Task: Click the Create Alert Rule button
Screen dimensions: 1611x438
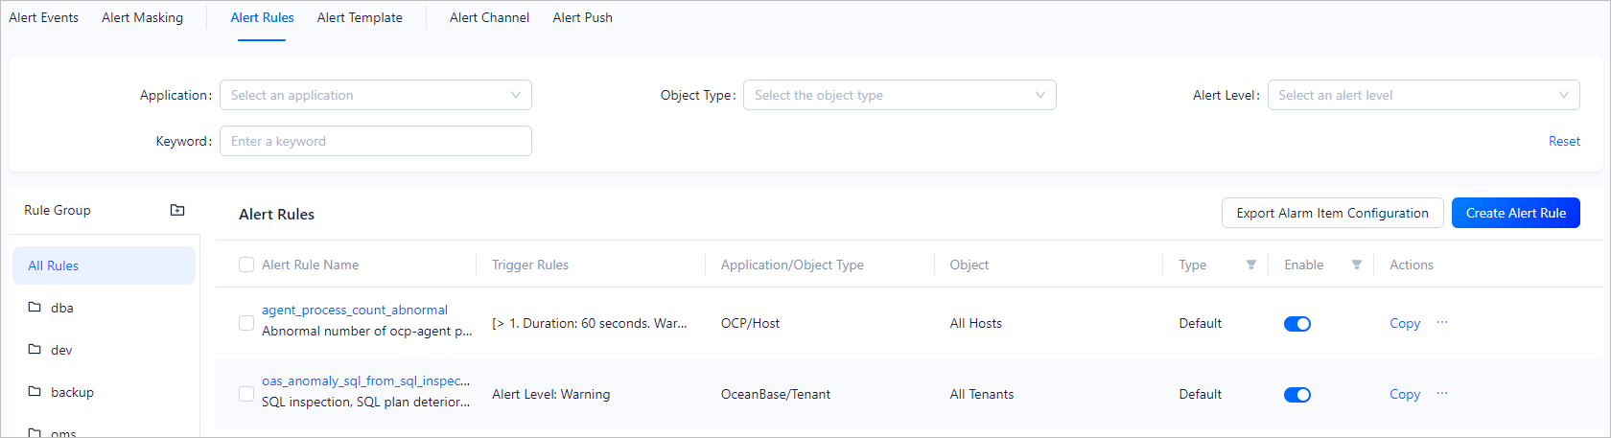Action: click(x=1515, y=213)
